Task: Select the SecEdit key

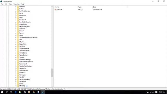Action: point(22,31)
